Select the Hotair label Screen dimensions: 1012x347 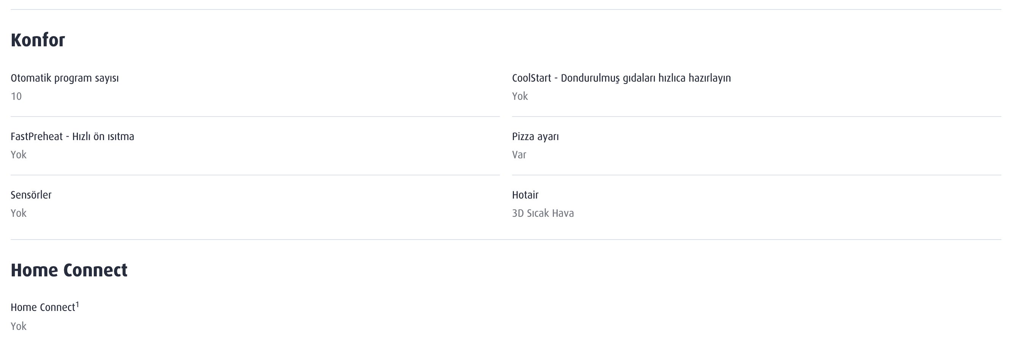[x=525, y=195]
